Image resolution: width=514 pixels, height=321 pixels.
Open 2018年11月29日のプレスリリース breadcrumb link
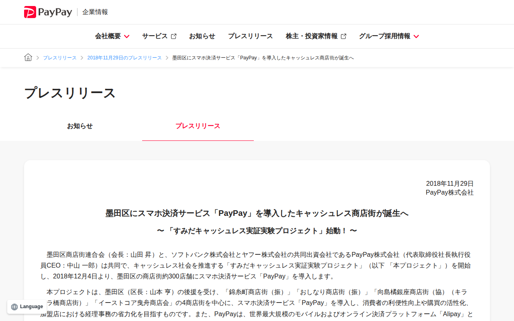tap(124, 58)
